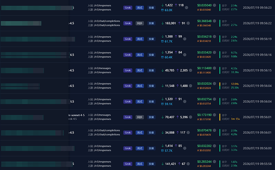Click the info icon beside token counts 34,888 / 117
The image size is (275, 170).
188,133
